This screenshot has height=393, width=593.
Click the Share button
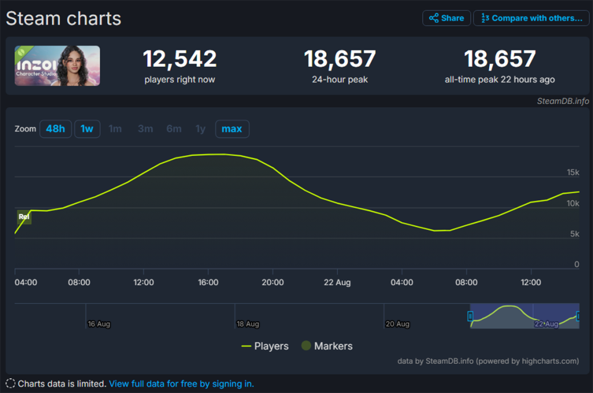(446, 18)
